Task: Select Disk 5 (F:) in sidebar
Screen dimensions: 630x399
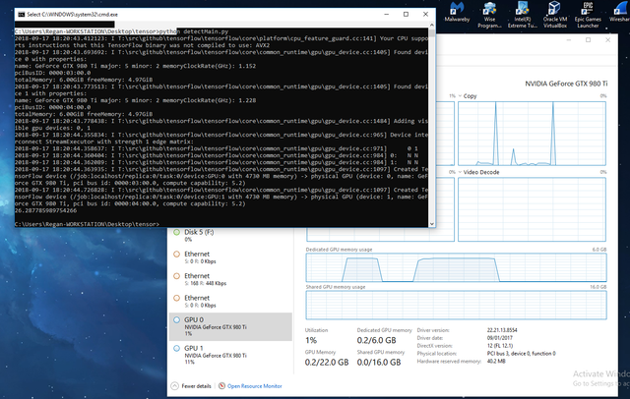Action: [230, 235]
